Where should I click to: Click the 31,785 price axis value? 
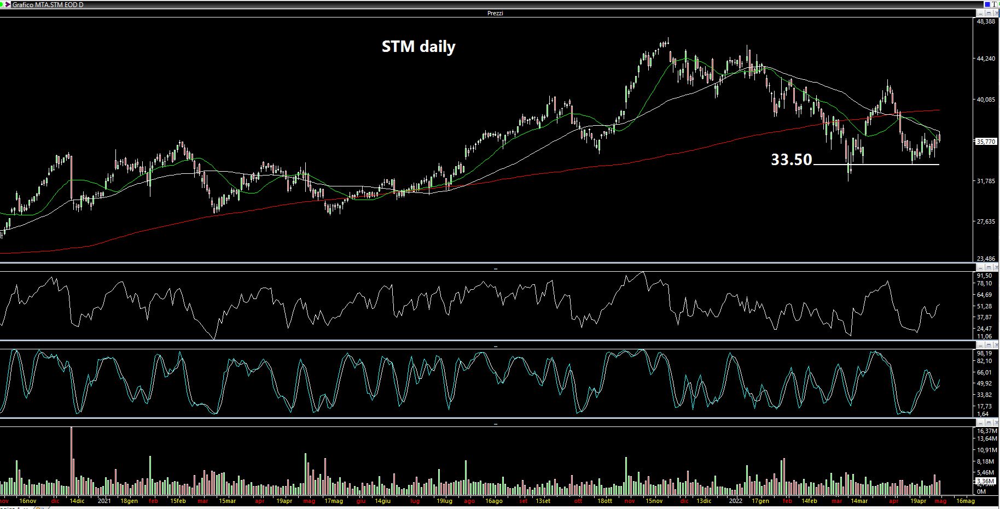pos(986,181)
